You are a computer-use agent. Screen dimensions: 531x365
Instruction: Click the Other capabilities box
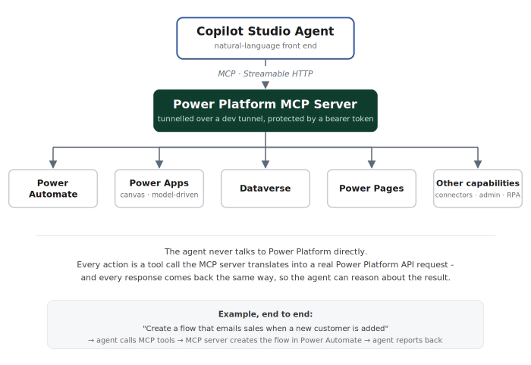(x=477, y=189)
